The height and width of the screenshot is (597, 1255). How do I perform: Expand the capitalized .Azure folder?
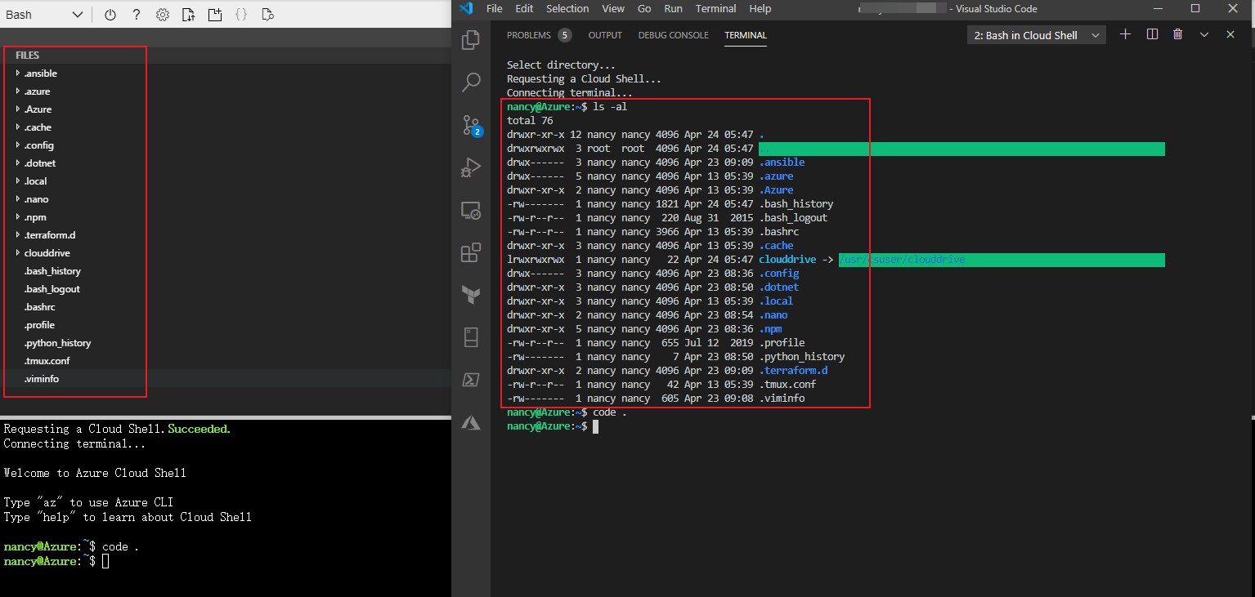[38, 109]
